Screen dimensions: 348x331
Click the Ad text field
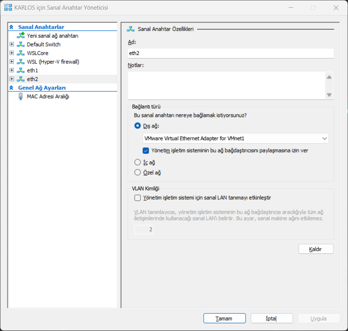[x=231, y=53]
